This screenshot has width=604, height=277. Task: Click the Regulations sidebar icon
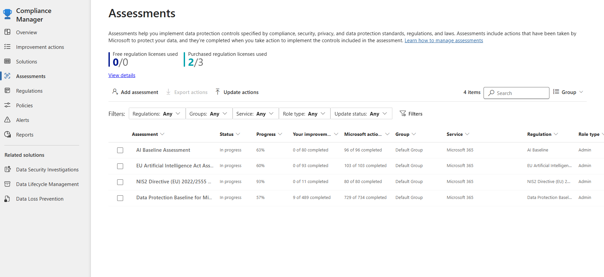click(7, 91)
